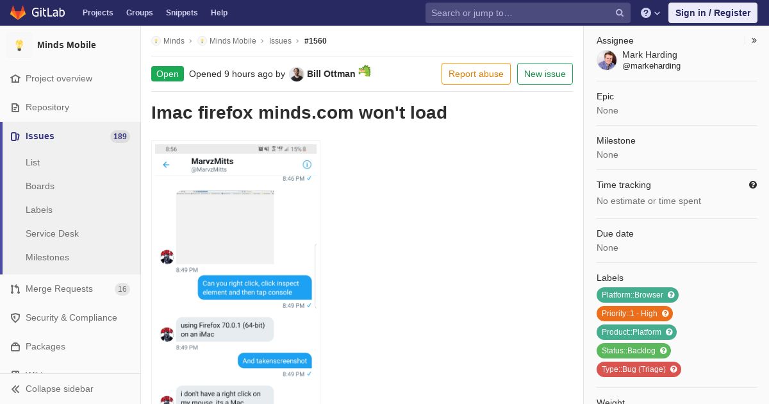Click the Security & Compliance shield icon
Viewport: 769px width, 404px height.
15,317
